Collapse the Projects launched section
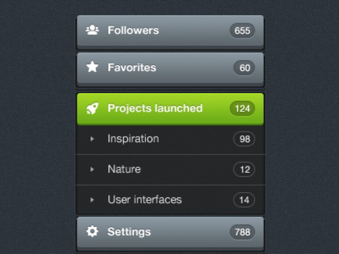Viewport: 339px width, 254px height. [171, 109]
